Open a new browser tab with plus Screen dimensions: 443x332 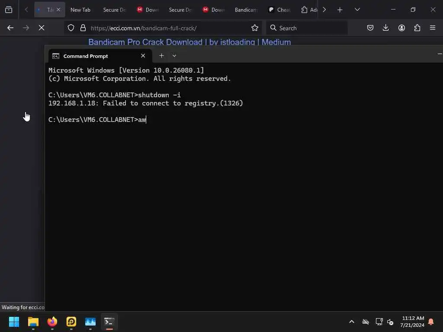(x=340, y=10)
